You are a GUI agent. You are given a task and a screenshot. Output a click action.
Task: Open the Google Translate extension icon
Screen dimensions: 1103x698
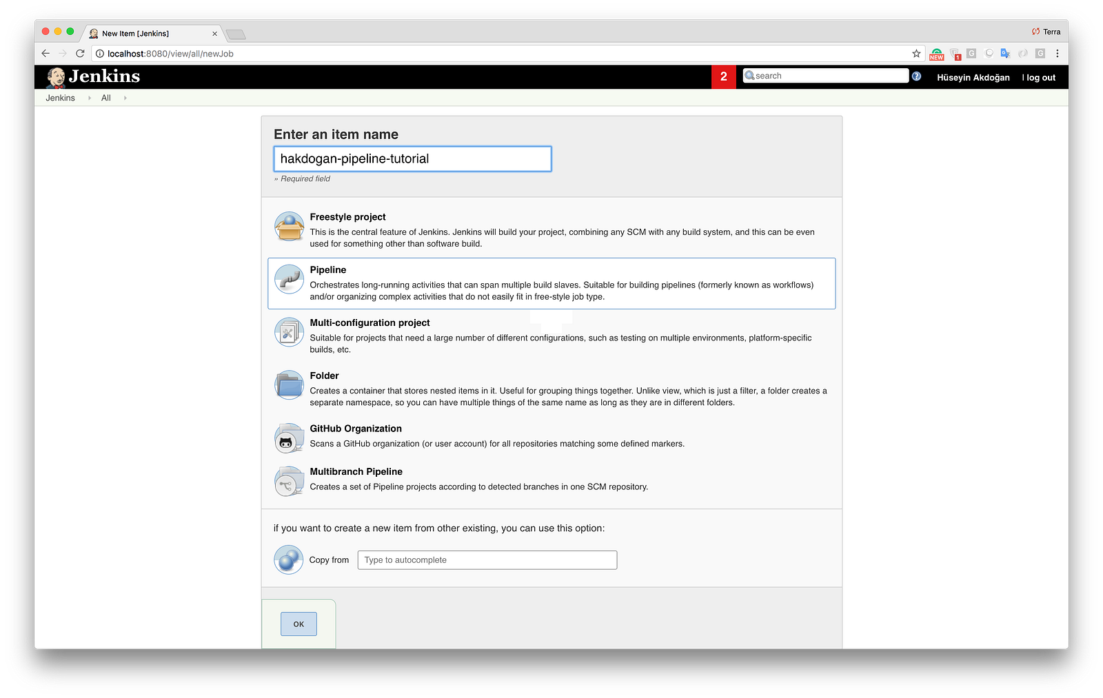1005,54
